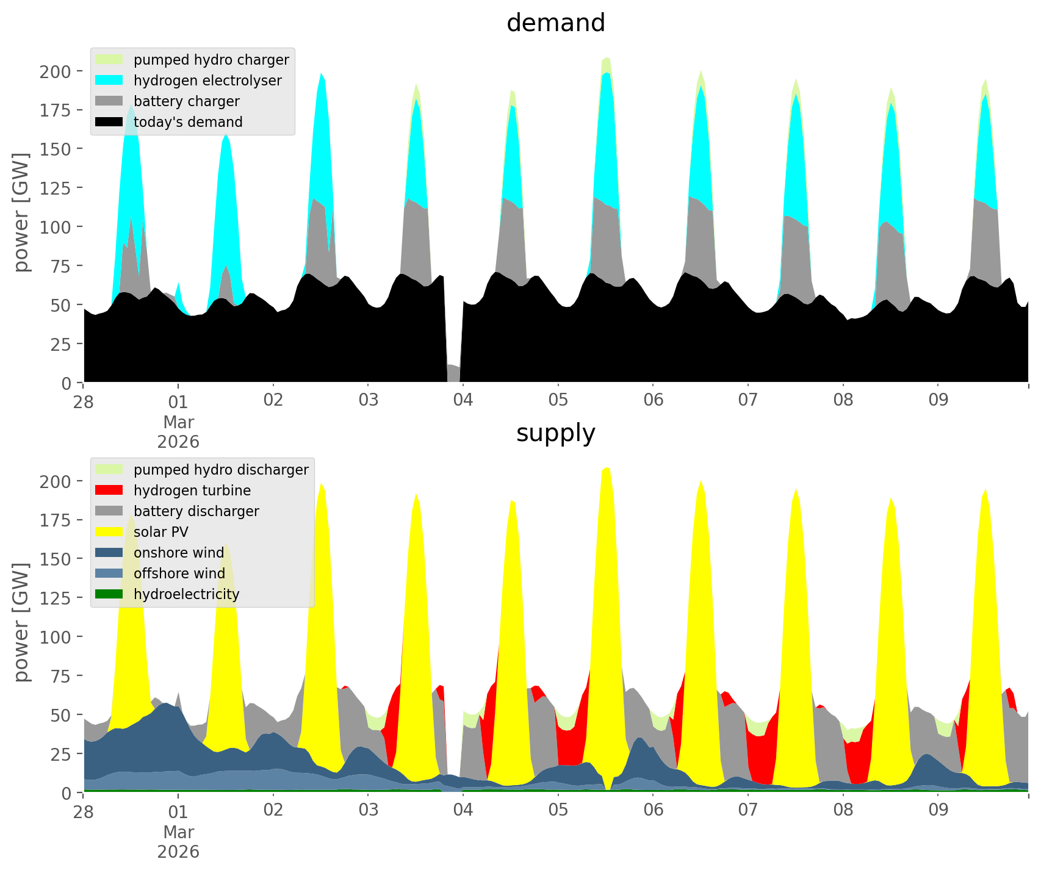This screenshot has height=873, width=1041.
Task: Select the 'pumped hydro discharger' legend label
Action: (x=221, y=470)
